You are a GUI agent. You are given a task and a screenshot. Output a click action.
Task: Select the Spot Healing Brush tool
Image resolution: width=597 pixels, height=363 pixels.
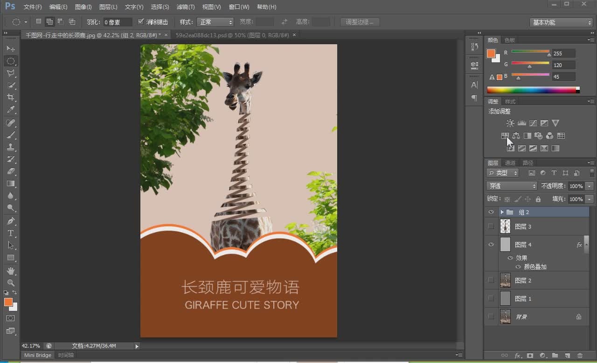pyautogui.click(x=11, y=123)
